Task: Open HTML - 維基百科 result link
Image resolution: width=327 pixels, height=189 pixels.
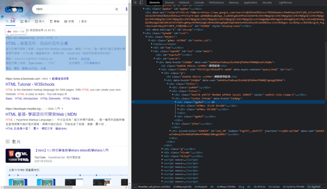Action: point(37,43)
